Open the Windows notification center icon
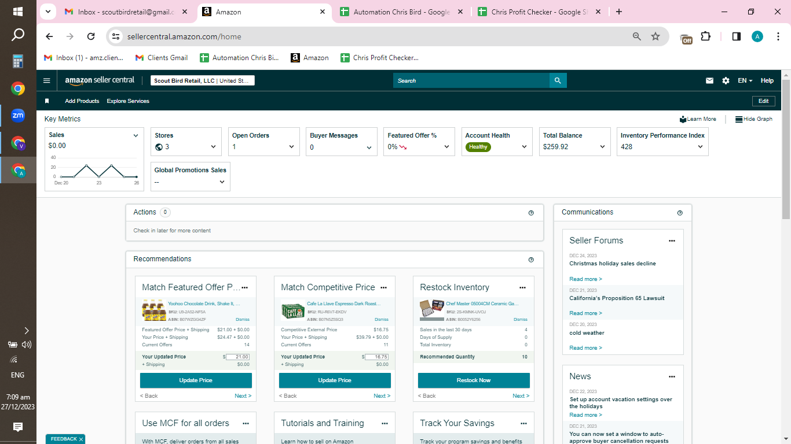 click(x=18, y=427)
